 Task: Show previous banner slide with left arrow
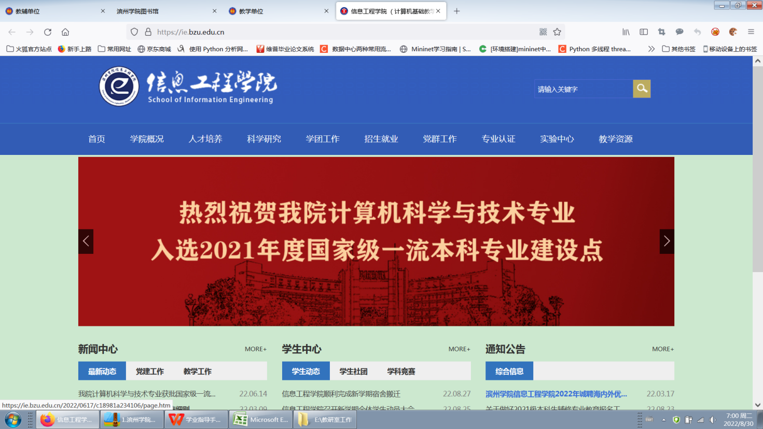point(86,241)
